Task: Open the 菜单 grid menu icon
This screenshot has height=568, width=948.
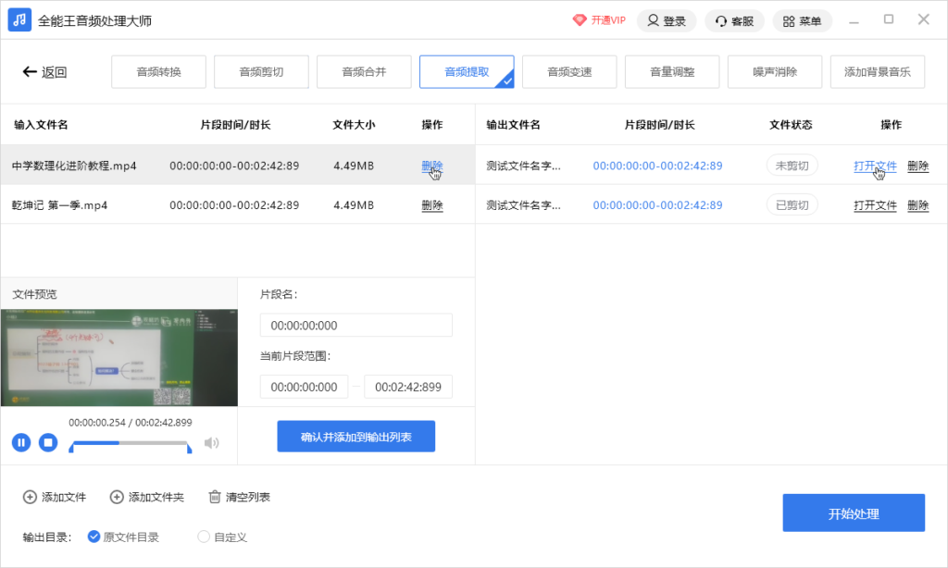Action: [788, 20]
